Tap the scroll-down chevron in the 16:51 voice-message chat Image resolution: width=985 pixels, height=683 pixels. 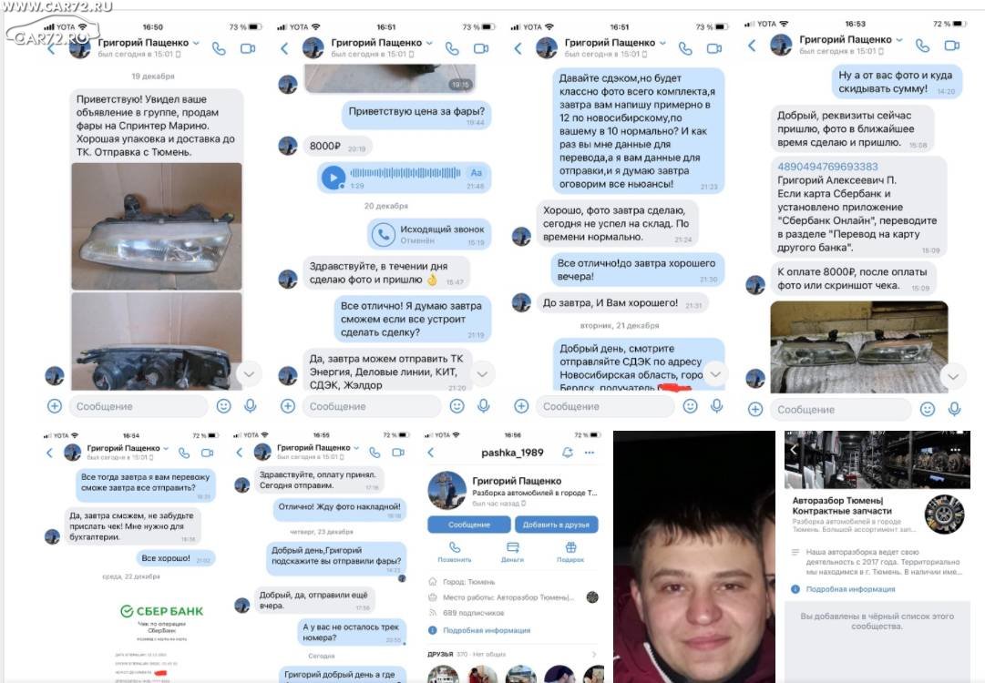click(x=482, y=374)
